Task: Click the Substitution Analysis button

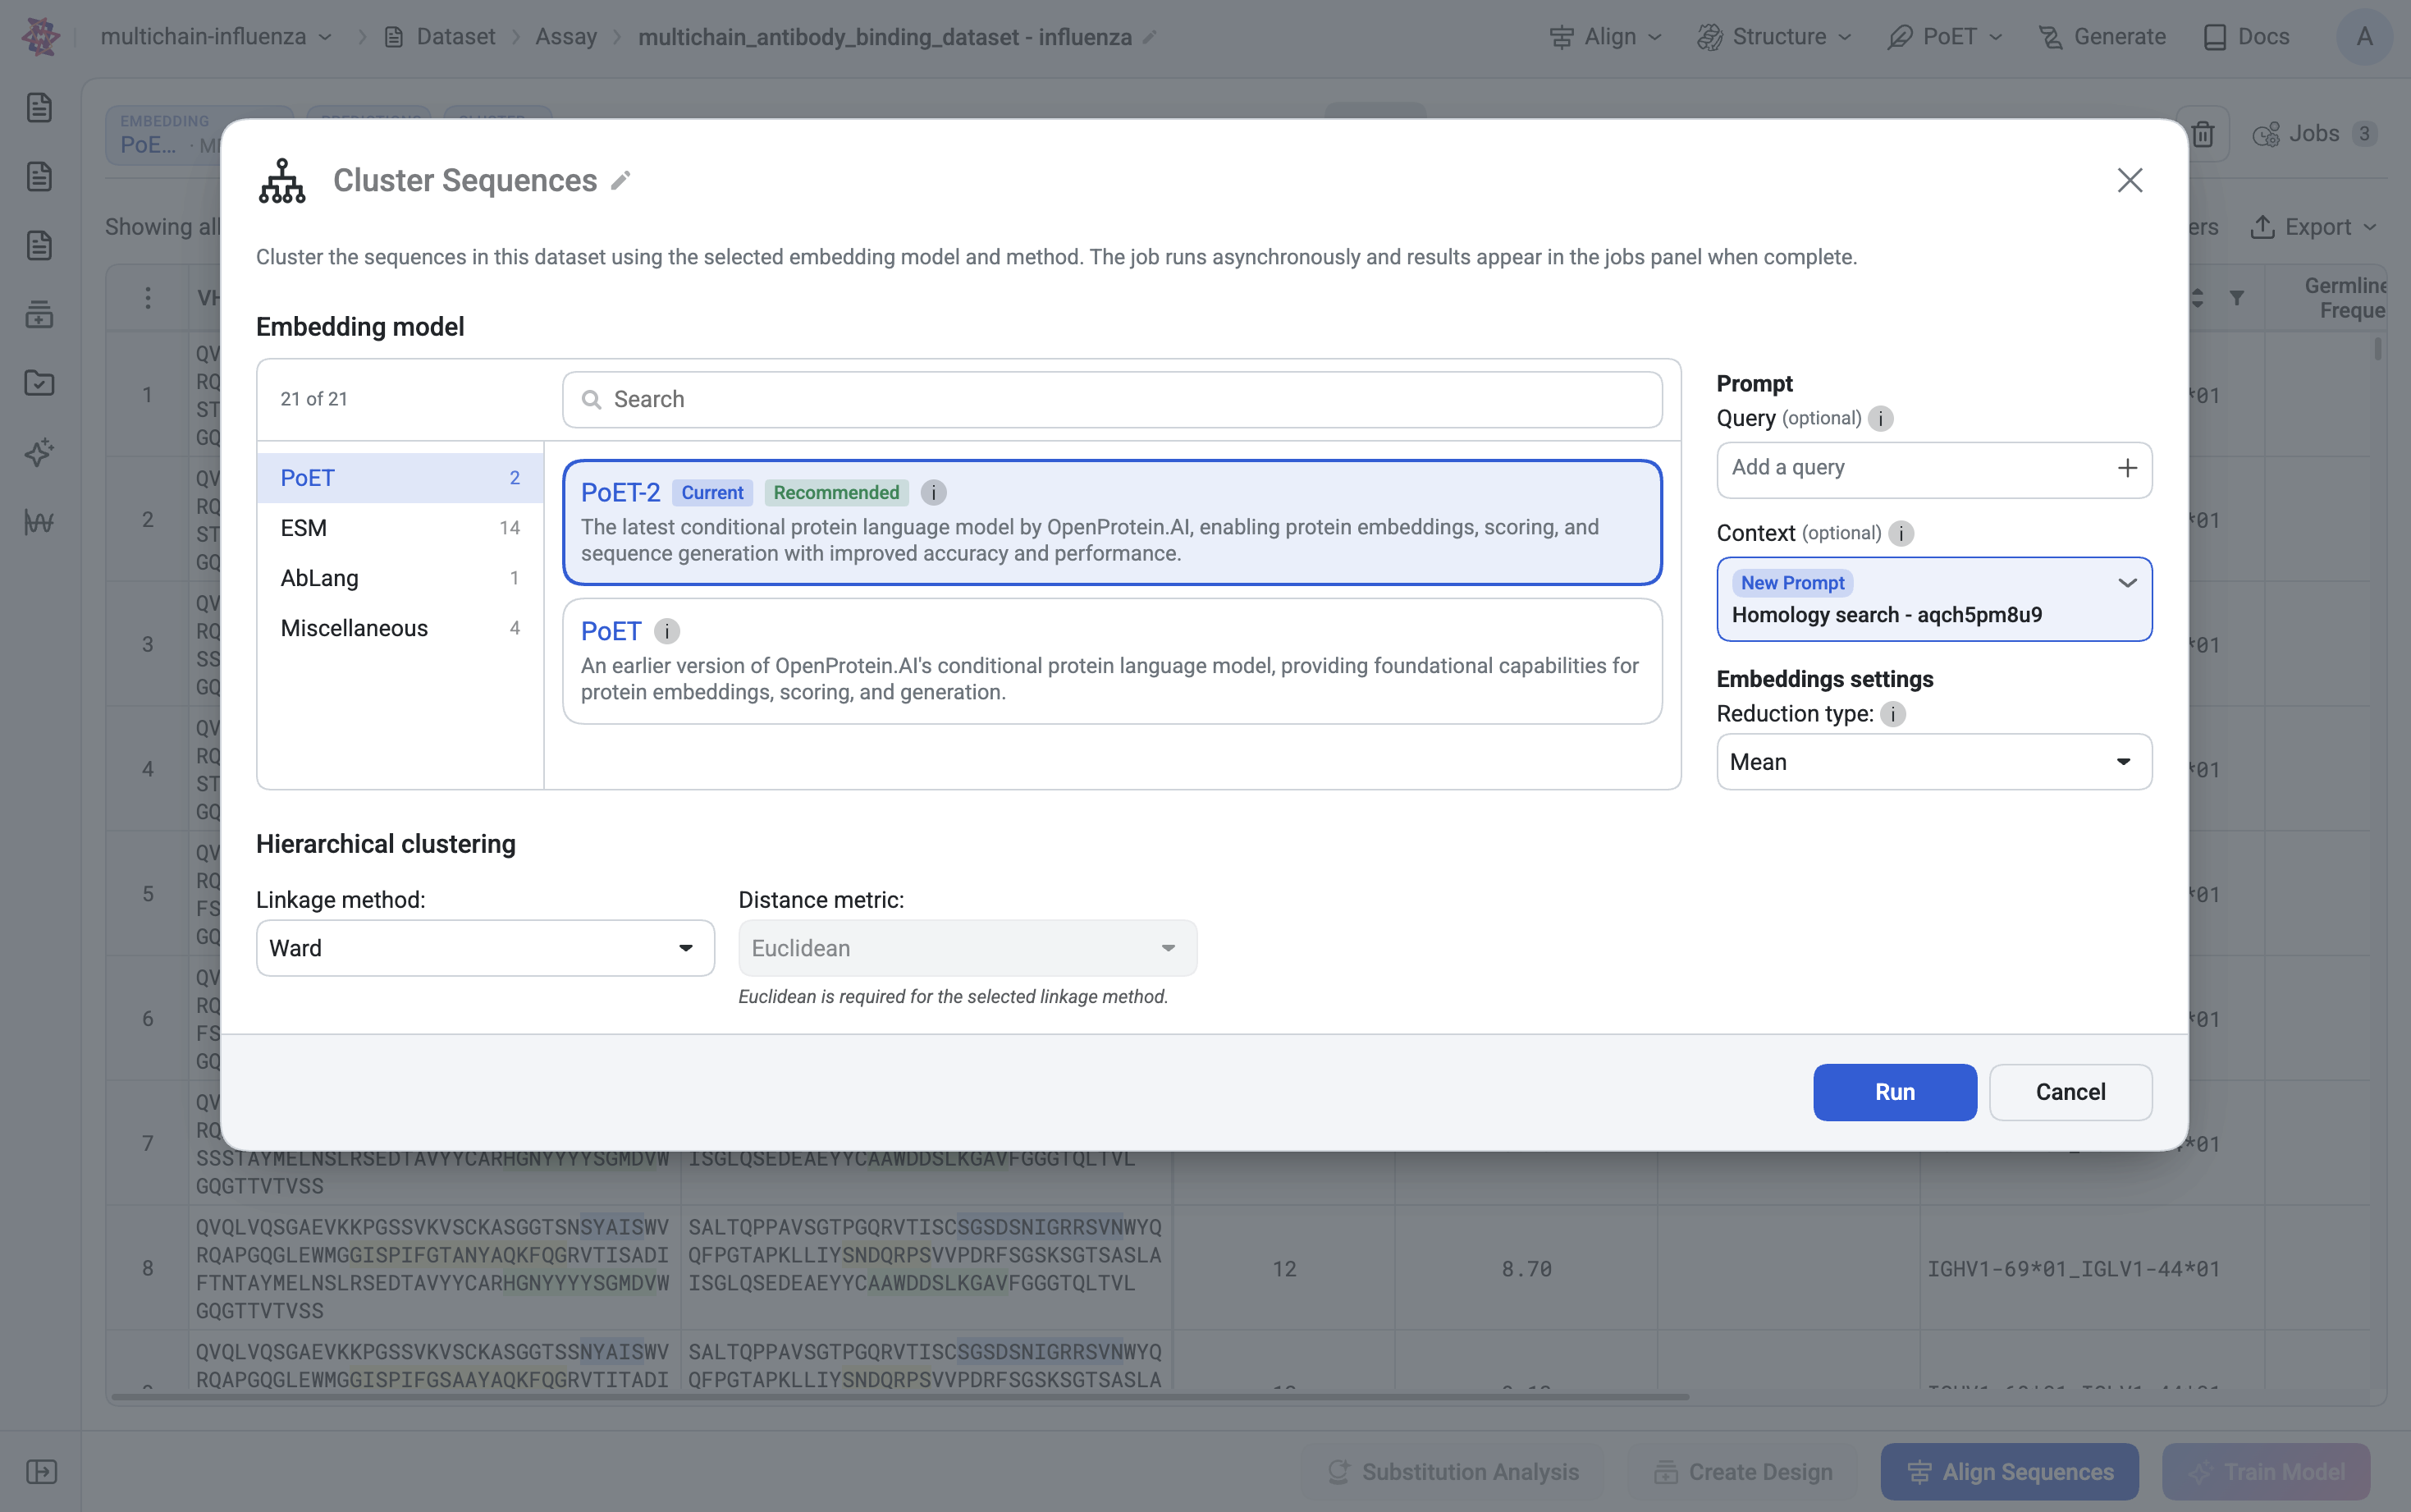Action: point(1453,1472)
